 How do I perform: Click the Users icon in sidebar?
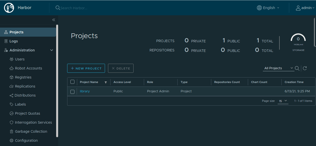coord(11,59)
